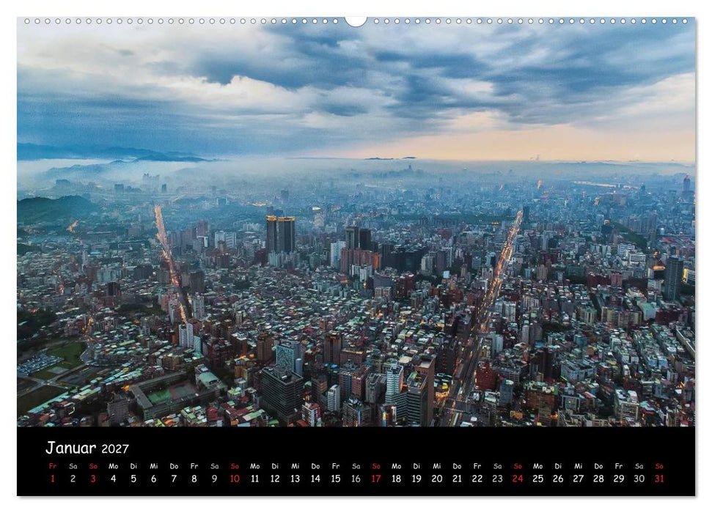The image size is (712, 513).
Task: Click the 'Do' label above date 7
Action: click(x=174, y=466)
